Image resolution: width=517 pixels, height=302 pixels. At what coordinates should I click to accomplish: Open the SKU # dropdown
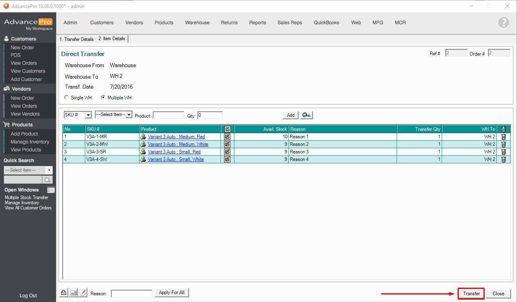[x=78, y=115]
